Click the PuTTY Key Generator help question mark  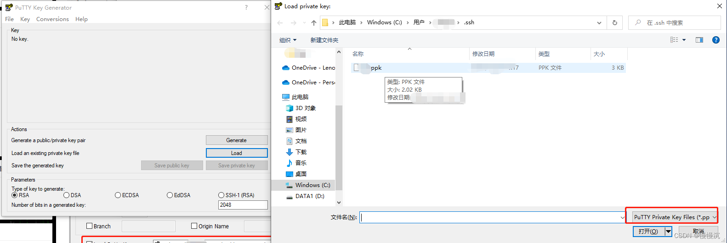pyautogui.click(x=246, y=7)
